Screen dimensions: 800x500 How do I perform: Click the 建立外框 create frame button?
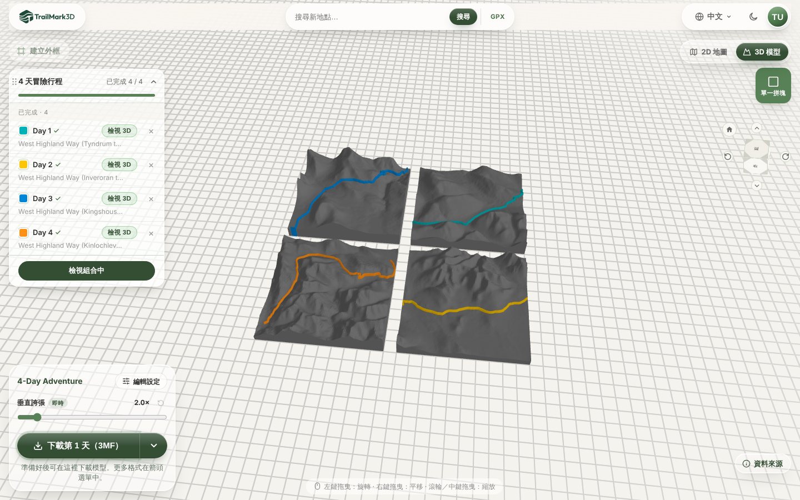[x=38, y=51]
